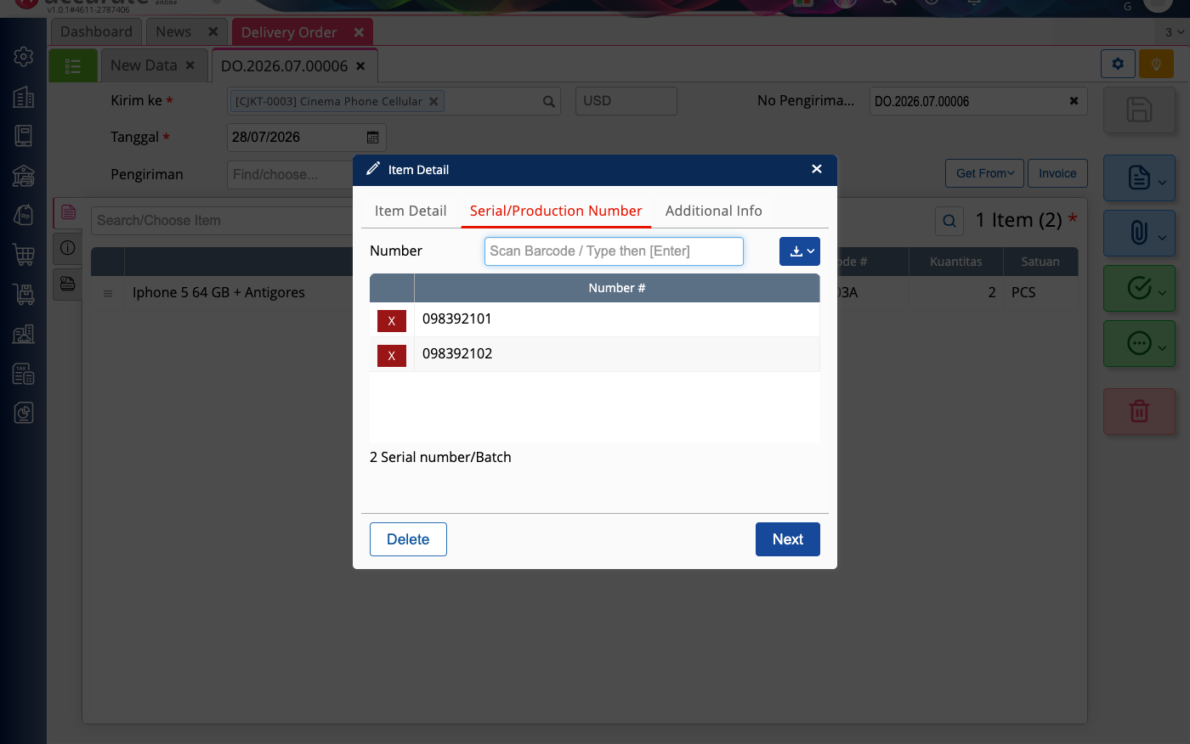The width and height of the screenshot is (1190, 744).
Task: Open the tax calculator module icon
Action: point(24,374)
